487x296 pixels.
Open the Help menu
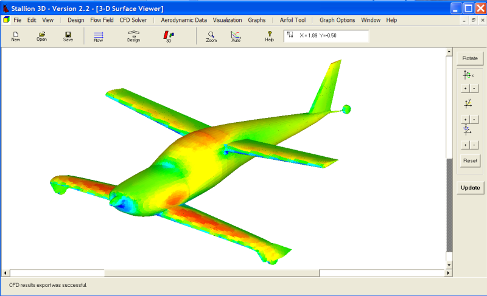tap(391, 20)
